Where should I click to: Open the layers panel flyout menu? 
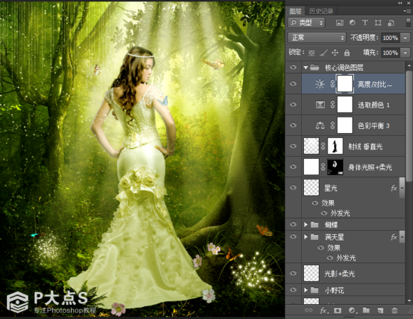(x=406, y=11)
